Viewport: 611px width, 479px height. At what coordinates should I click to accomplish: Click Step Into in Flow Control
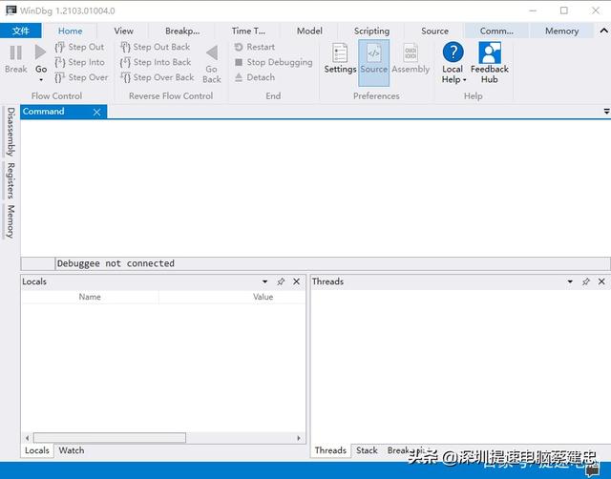80,62
